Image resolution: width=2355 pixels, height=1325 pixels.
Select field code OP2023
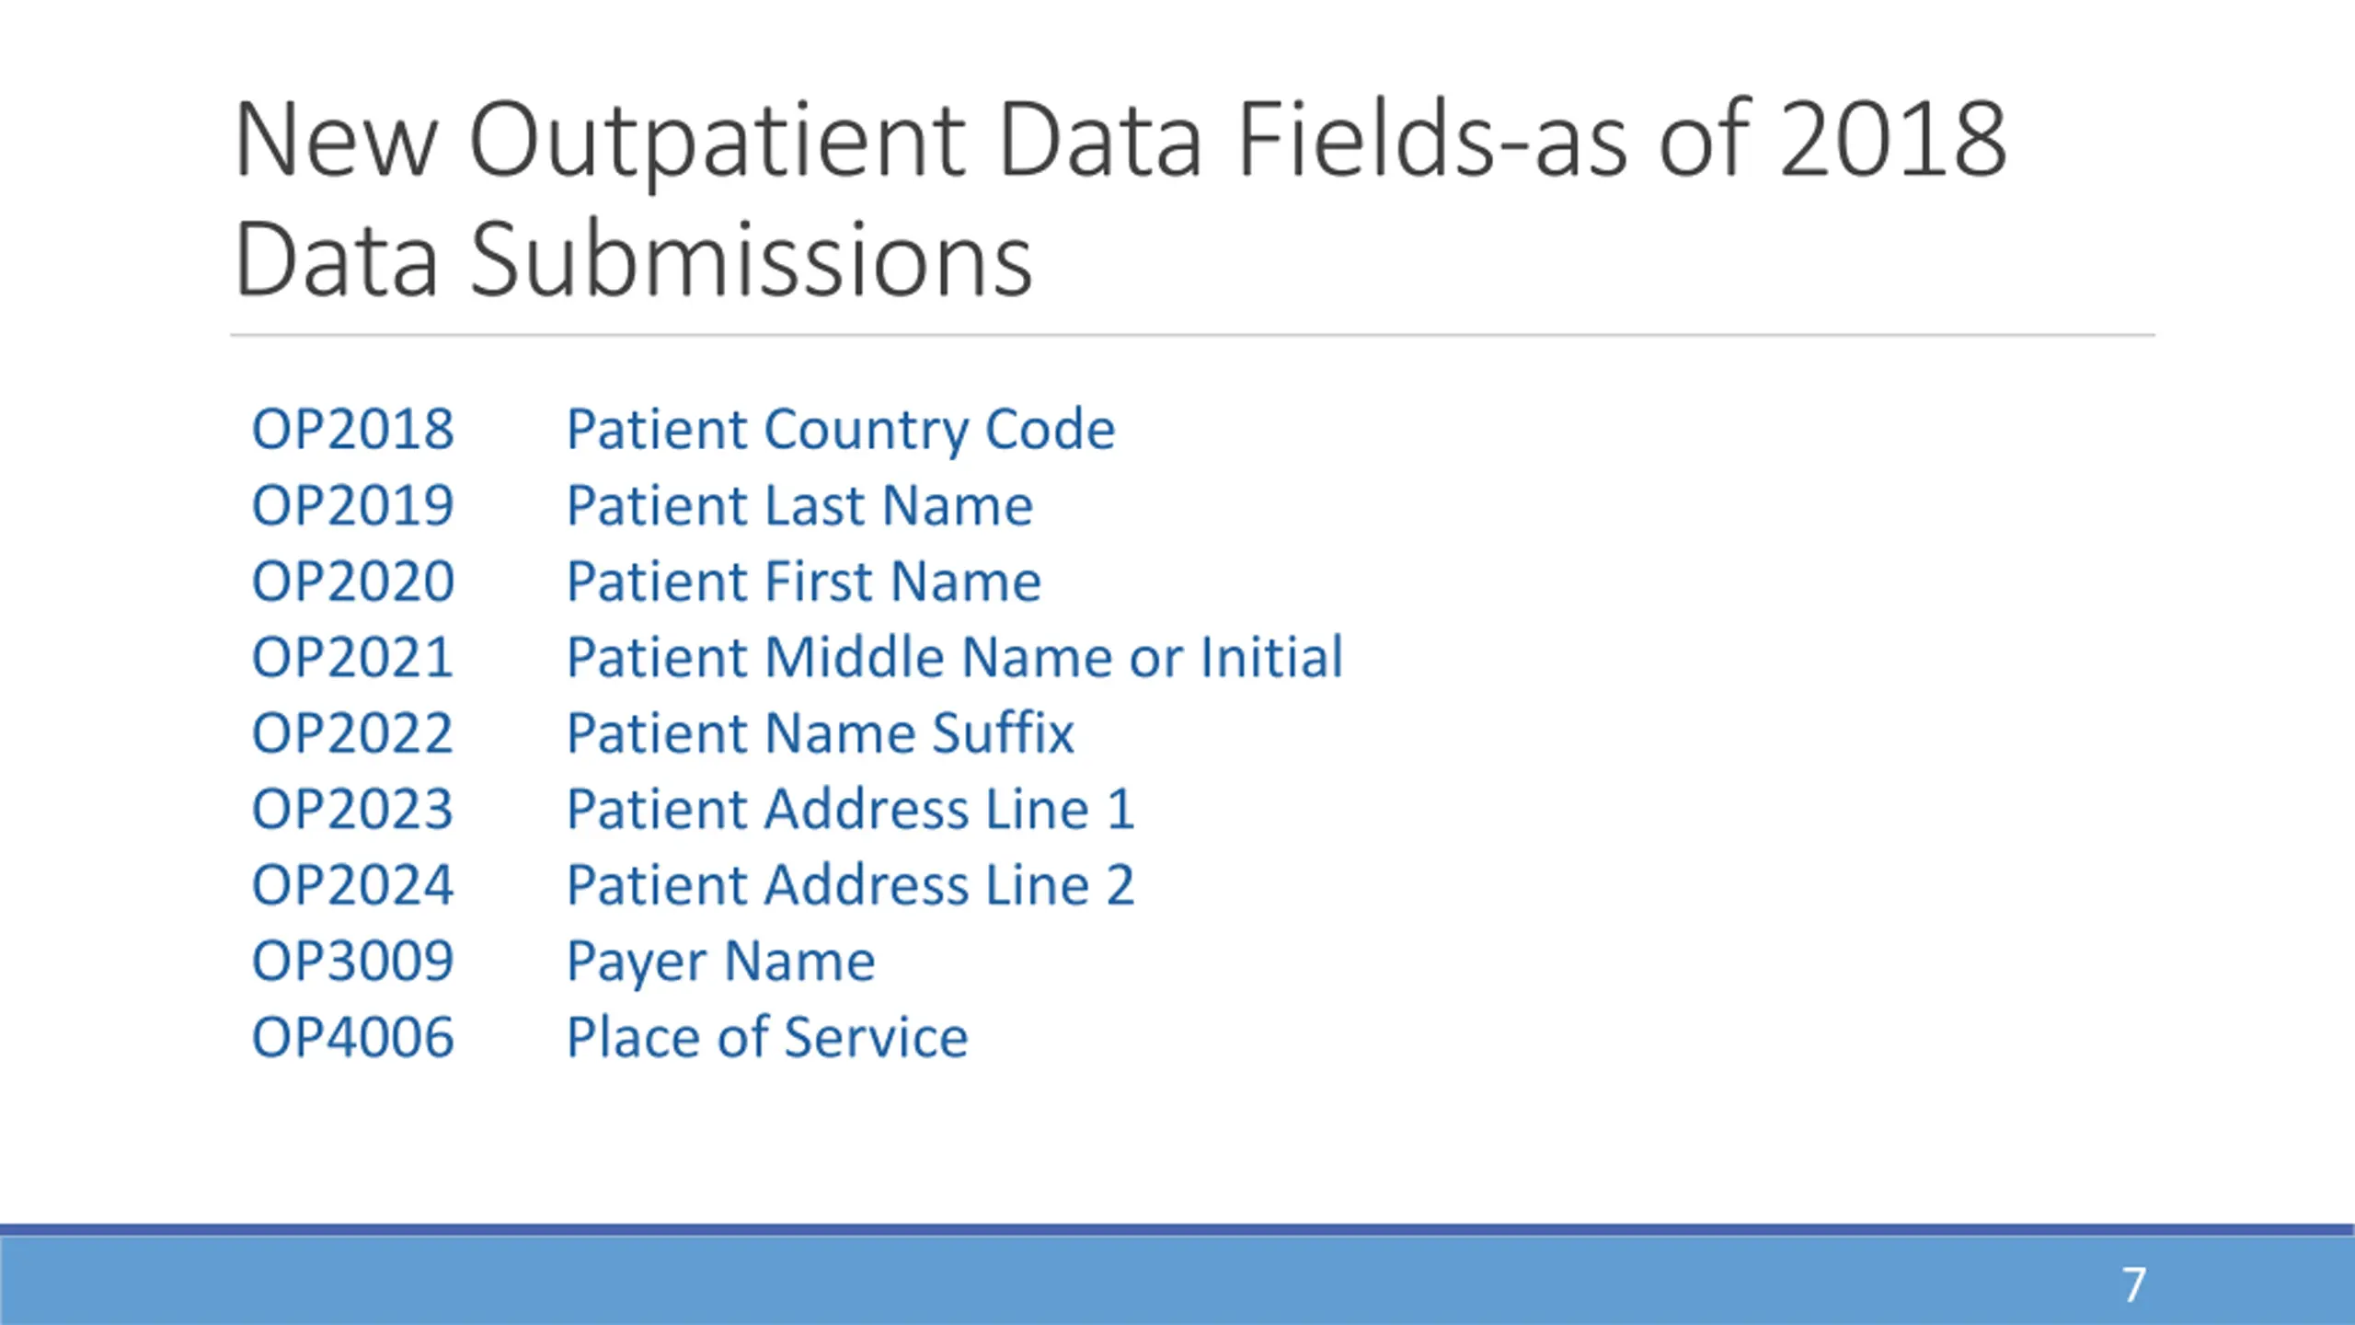353,810
